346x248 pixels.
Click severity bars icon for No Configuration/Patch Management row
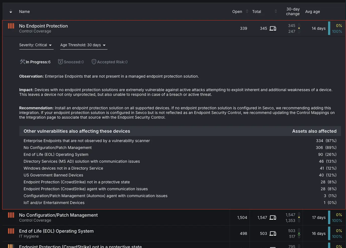tap(11, 215)
